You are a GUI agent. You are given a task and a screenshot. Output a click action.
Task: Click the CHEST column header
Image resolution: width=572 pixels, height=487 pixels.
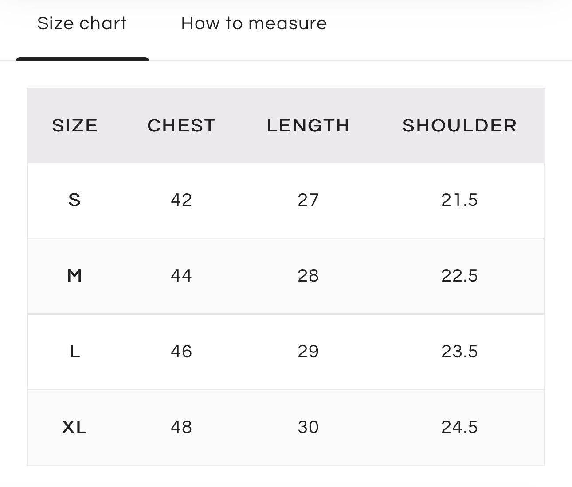pos(181,126)
